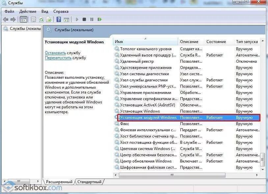Open Properties via toolbar icon
The image size is (268, 194).
pyautogui.click(x=33, y=19)
